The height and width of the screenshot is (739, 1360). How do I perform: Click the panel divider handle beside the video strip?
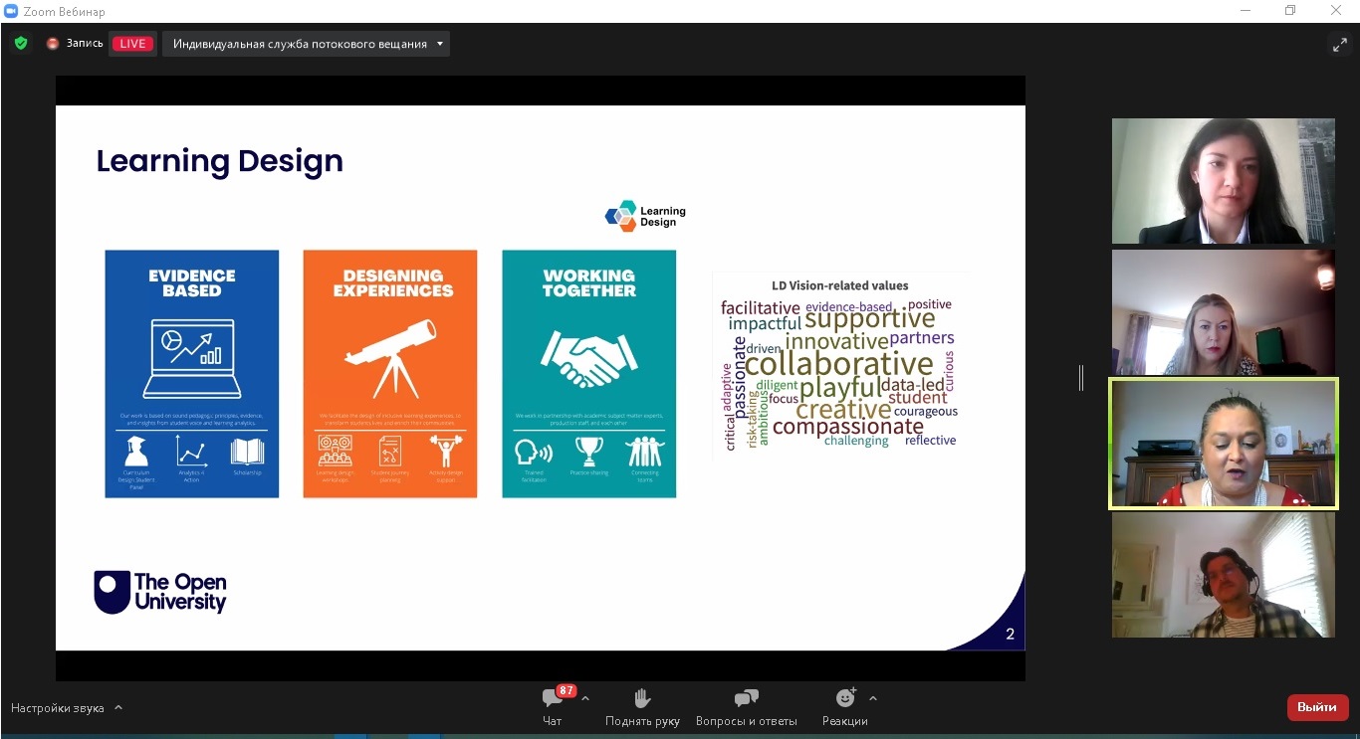tap(1081, 378)
